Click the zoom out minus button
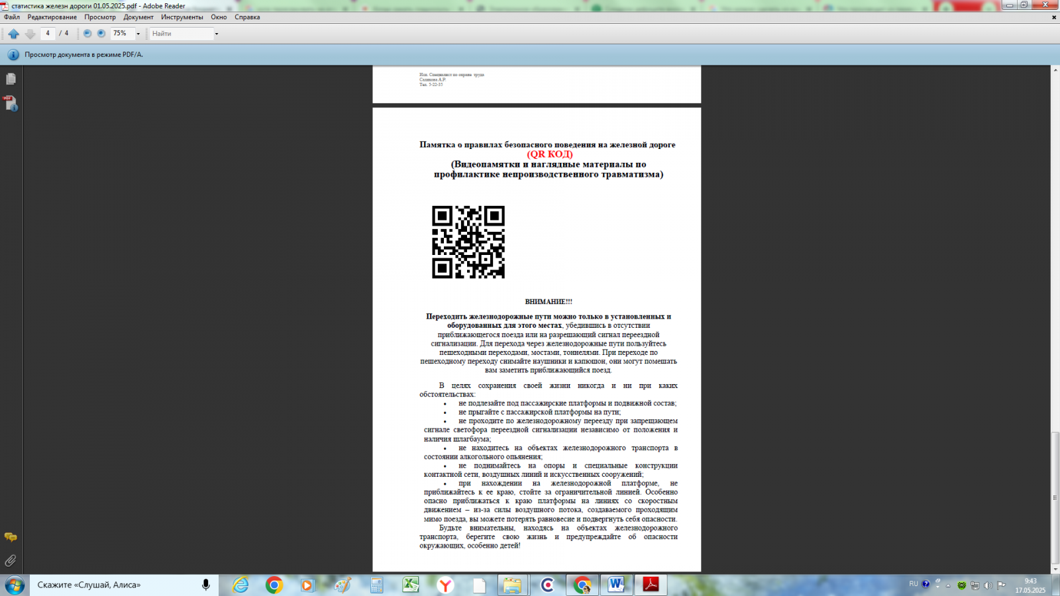Image resolution: width=1060 pixels, height=596 pixels. click(87, 34)
